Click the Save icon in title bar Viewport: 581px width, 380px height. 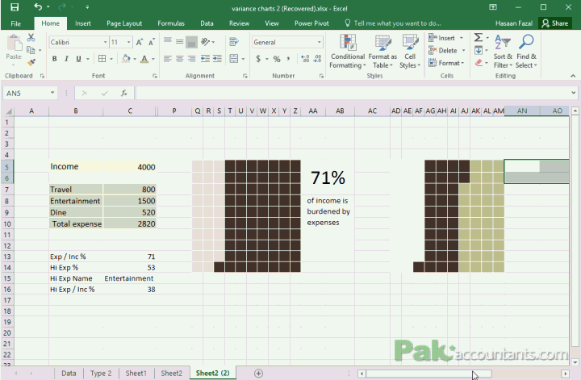coord(15,7)
